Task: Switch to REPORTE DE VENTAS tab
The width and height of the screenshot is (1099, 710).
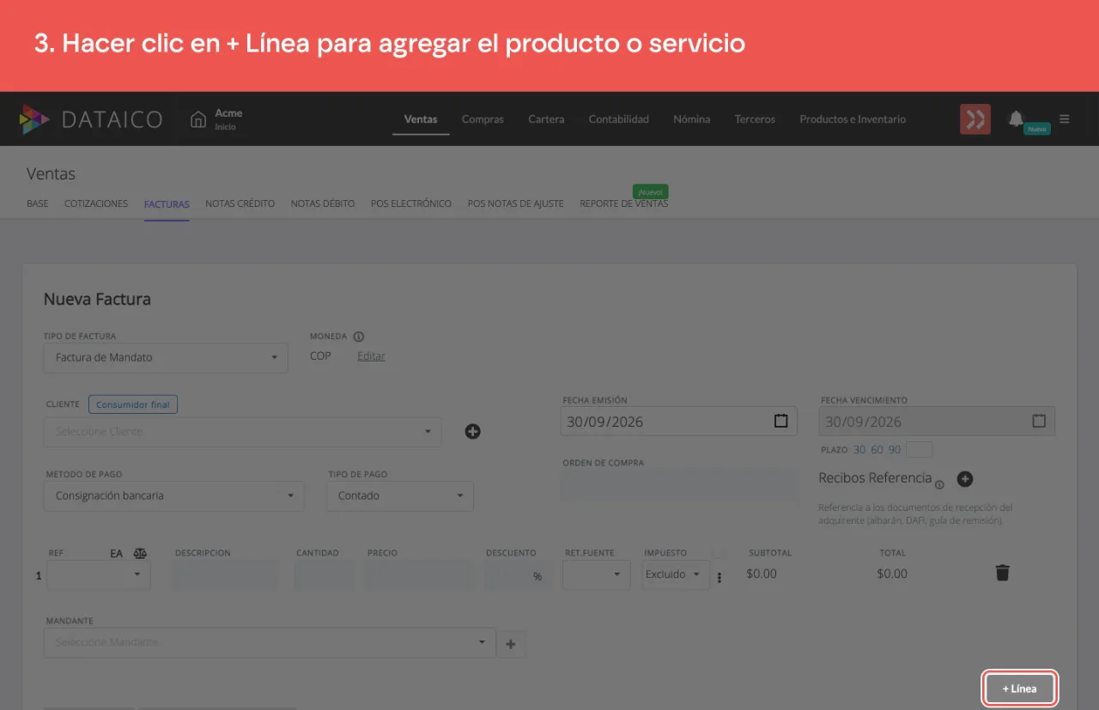Action: 624,203
